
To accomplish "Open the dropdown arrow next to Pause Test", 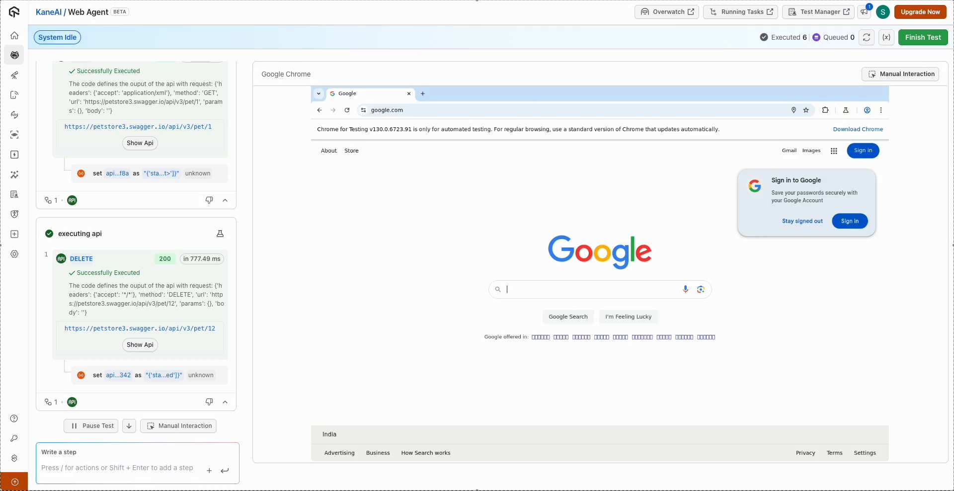I will click(129, 426).
